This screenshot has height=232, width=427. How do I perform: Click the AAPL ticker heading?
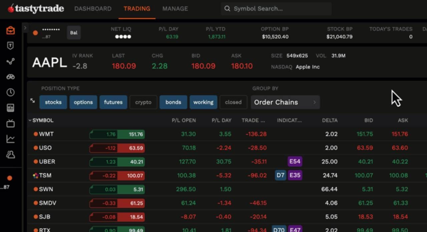[x=49, y=63]
